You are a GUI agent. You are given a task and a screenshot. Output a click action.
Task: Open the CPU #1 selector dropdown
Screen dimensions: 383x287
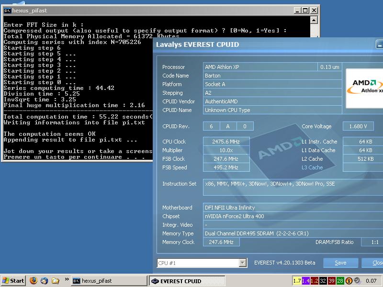point(242,263)
